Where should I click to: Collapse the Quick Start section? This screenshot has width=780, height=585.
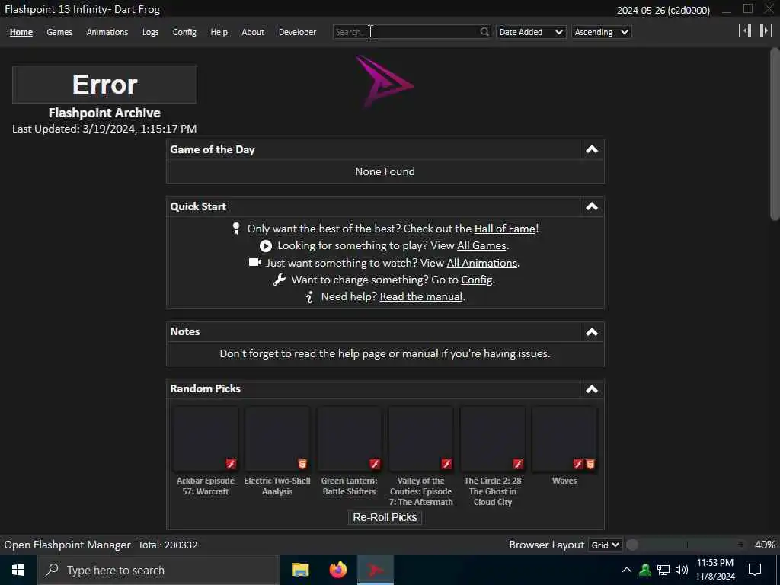coord(592,206)
